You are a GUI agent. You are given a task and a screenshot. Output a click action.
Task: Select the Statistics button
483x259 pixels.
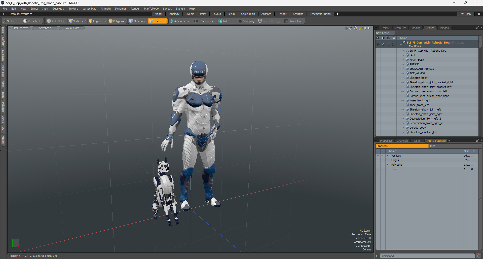point(402,146)
